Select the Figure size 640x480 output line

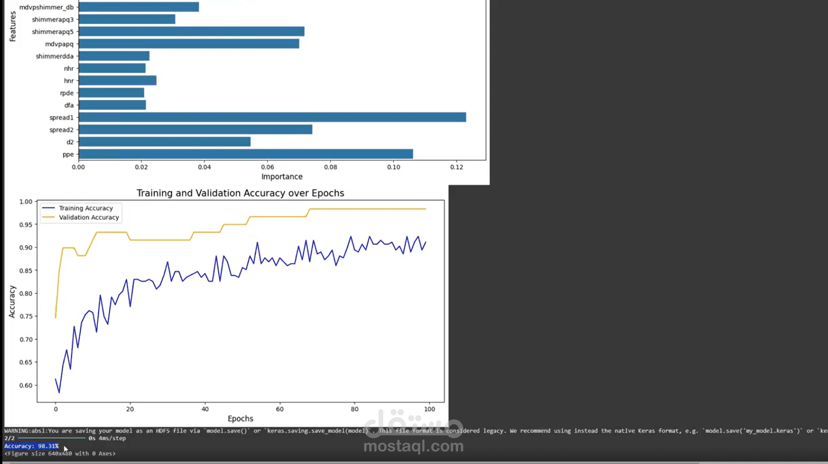[60, 453]
